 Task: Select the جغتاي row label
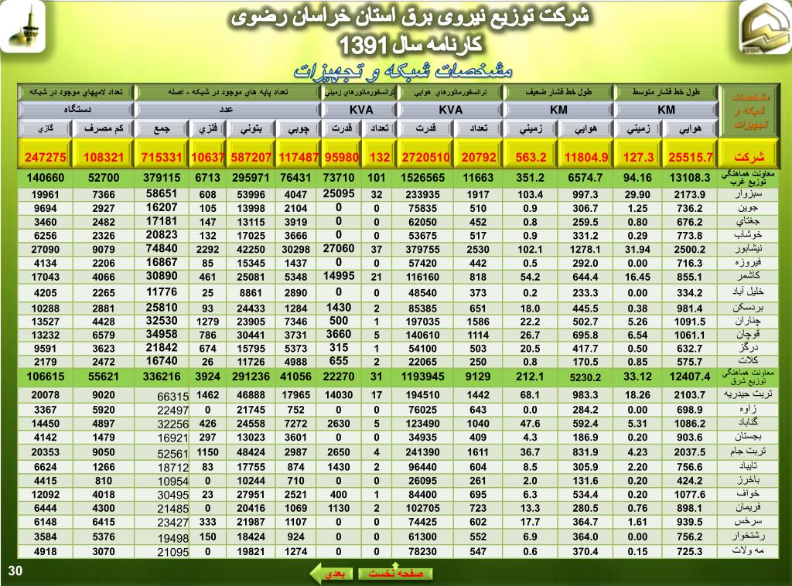[748, 222]
